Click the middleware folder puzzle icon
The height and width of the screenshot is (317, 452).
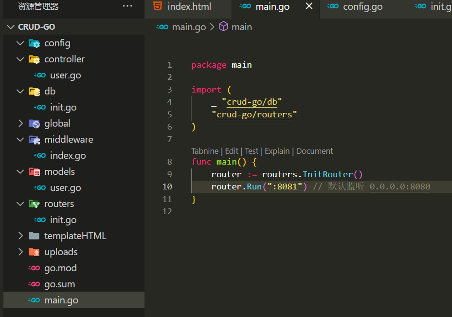[x=35, y=140]
